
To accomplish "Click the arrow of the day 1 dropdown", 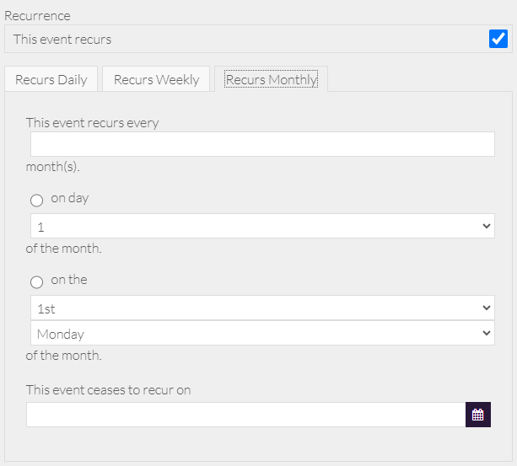I will coord(486,226).
